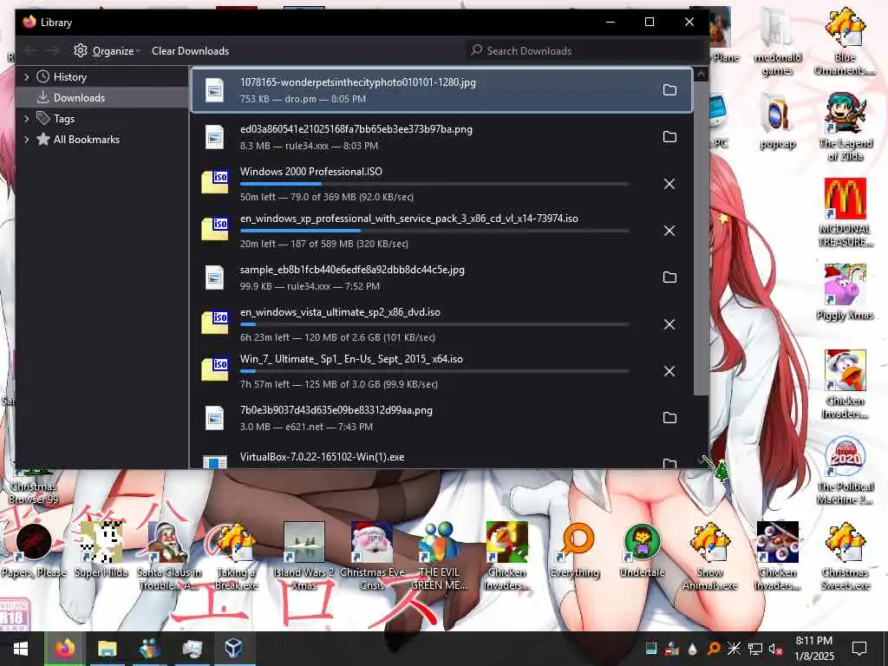The width and height of the screenshot is (888, 666).
Task: Open Snow Animals.exe desktop shortcut
Action: 709,556
